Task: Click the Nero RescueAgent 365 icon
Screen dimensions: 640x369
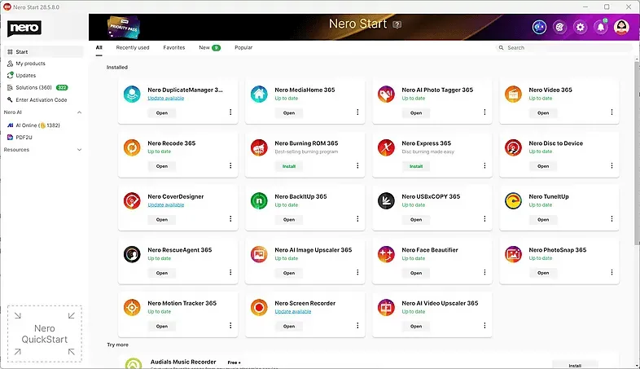Action: [x=132, y=254]
